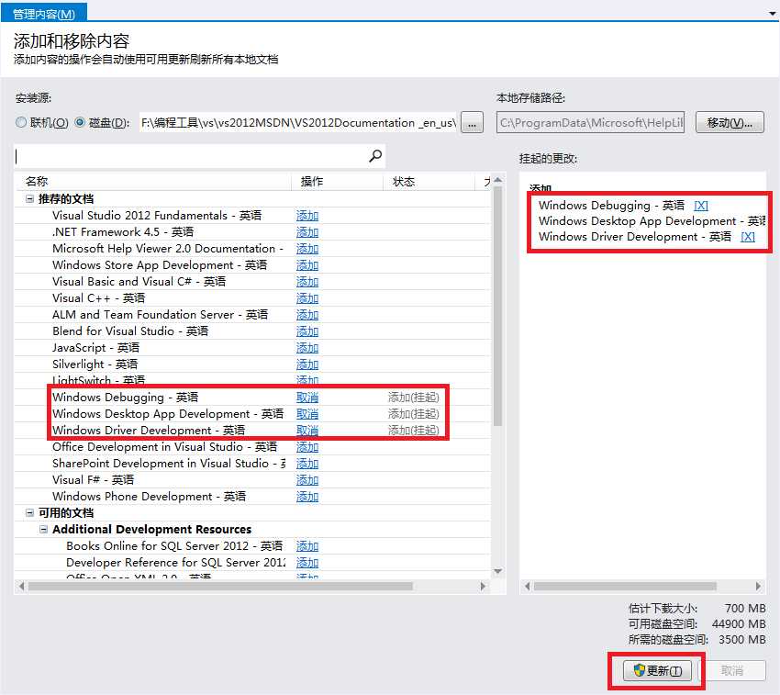Select the JavaScript - 英语 row
The height and width of the screenshot is (695, 780).
pyautogui.click(x=252, y=347)
